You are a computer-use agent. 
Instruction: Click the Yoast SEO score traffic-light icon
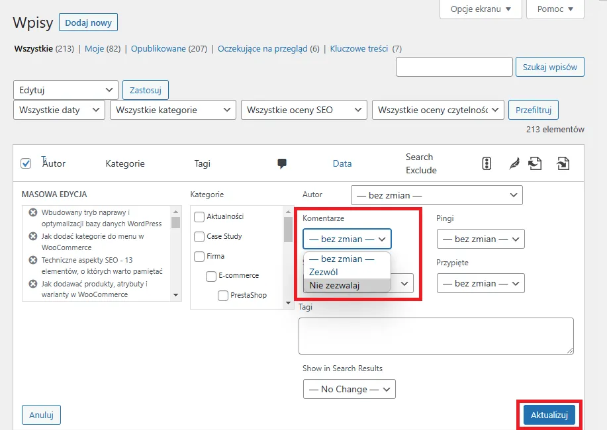click(487, 163)
